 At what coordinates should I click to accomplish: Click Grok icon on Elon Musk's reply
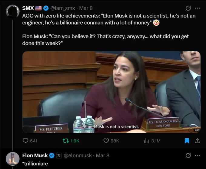pyautogui.click(x=188, y=155)
